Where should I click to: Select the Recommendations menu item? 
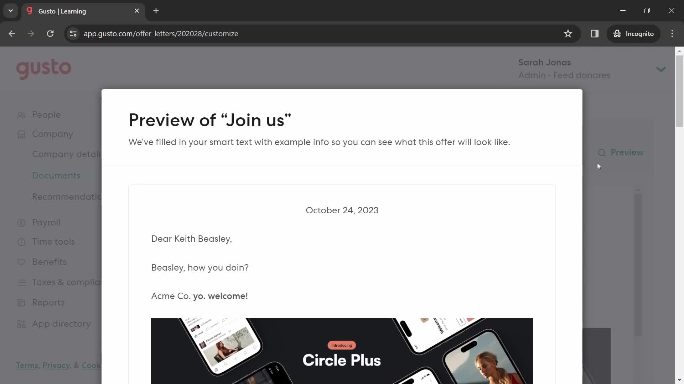(x=67, y=197)
